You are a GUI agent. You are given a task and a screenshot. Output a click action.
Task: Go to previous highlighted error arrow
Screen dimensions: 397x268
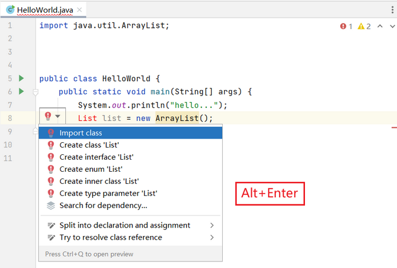click(380, 26)
